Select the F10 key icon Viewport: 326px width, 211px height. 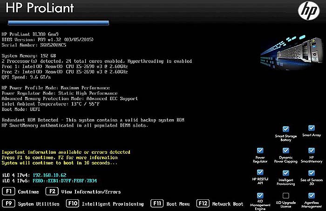(x=73, y=203)
